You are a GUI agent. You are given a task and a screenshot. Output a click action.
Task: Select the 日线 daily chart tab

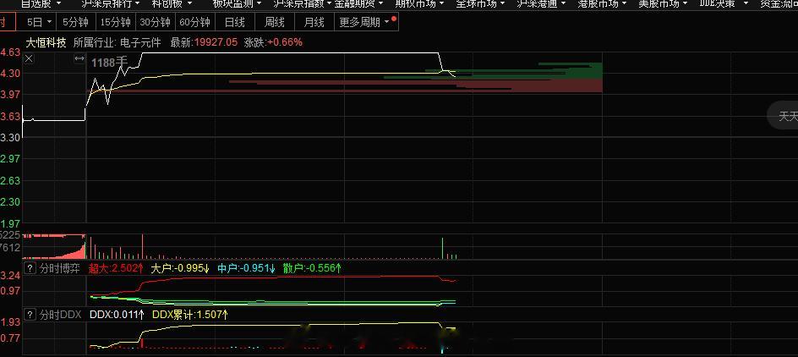click(x=235, y=22)
